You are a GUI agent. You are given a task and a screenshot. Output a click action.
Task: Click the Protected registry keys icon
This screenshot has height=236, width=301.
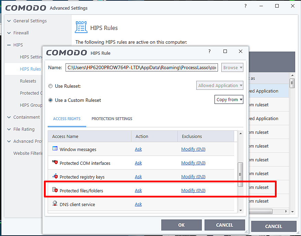click(x=55, y=176)
